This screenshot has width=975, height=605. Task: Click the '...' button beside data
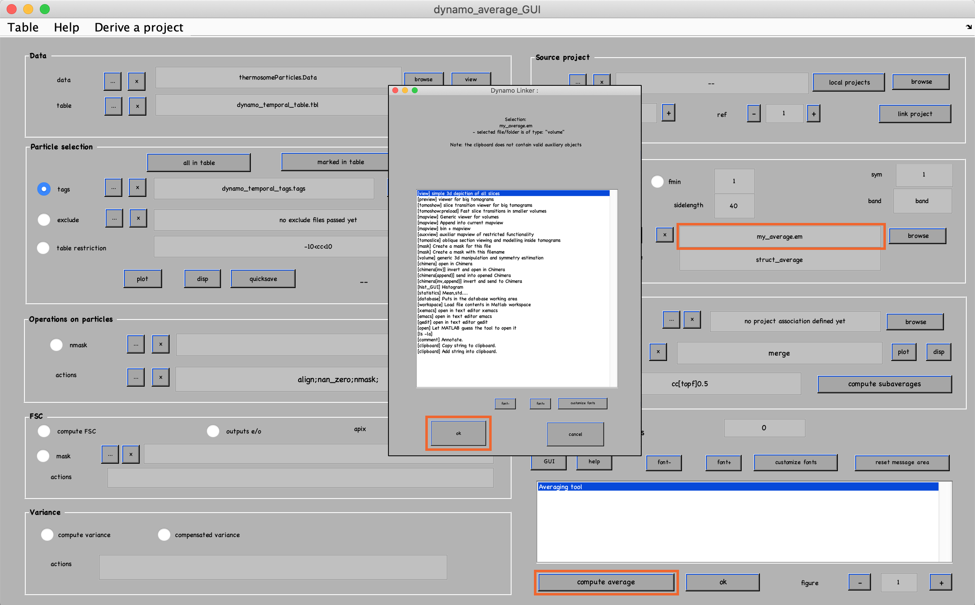pos(113,81)
